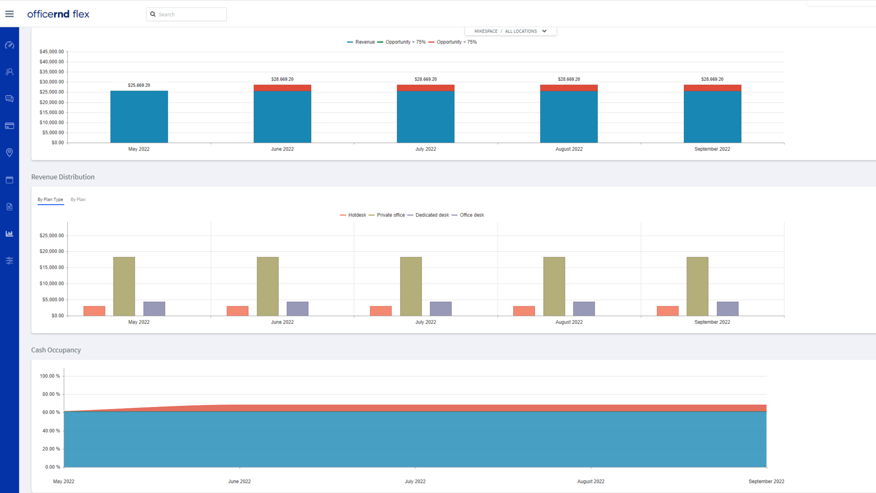Open the Calendar bookings icon in sidebar

tap(9, 180)
